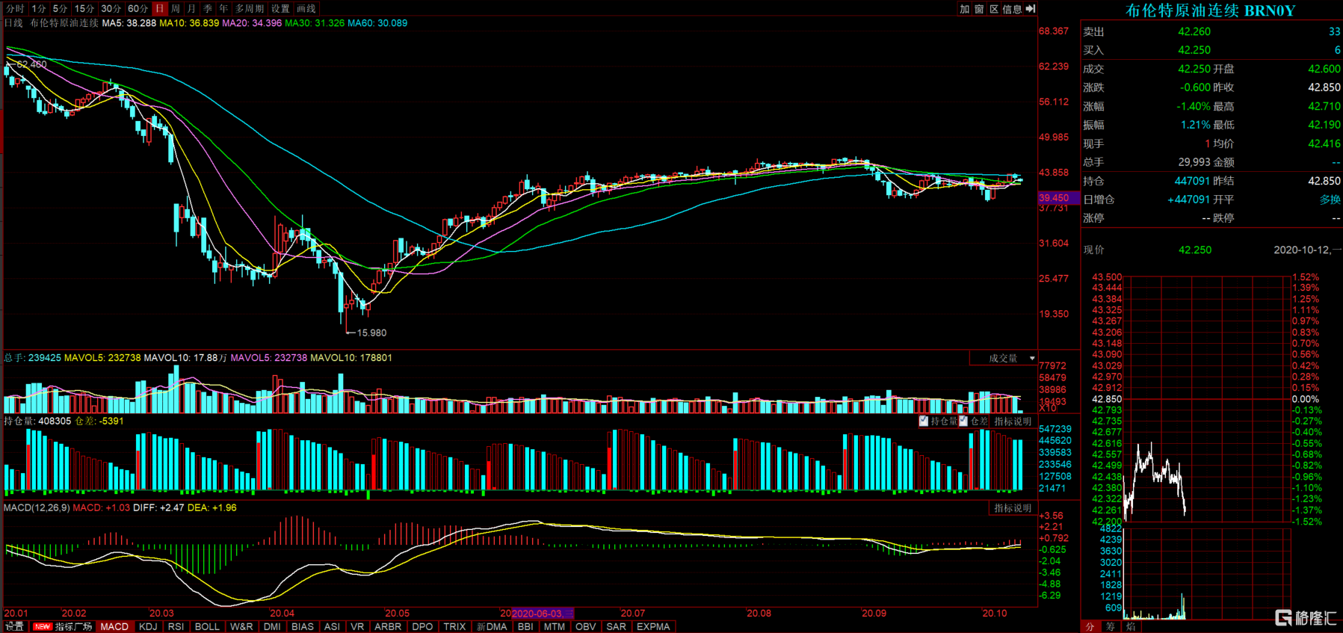The height and width of the screenshot is (633, 1343).
Task: Click 指标说明 button in MACD panel
Action: (x=1013, y=508)
